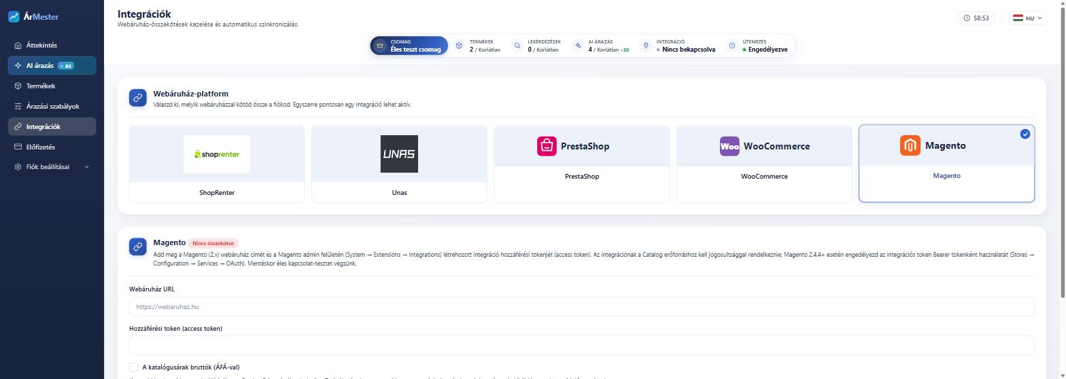Image resolution: width=1066 pixels, height=379 pixels.
Task: Select the Unas platform card
Action: tap(399, 164)
